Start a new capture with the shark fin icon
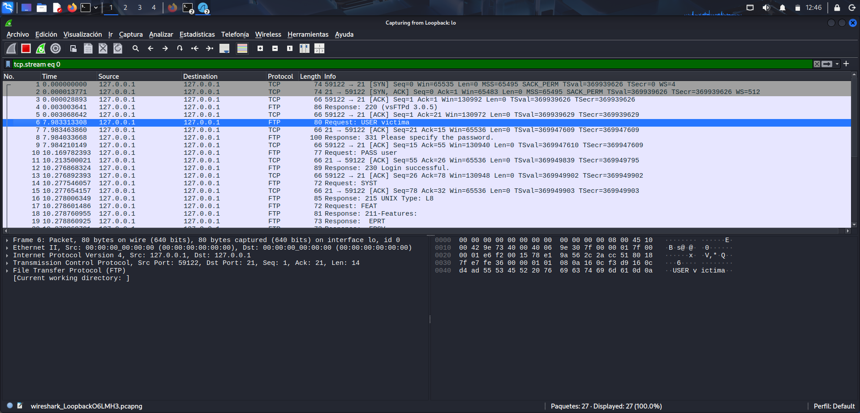 point(11,48)
